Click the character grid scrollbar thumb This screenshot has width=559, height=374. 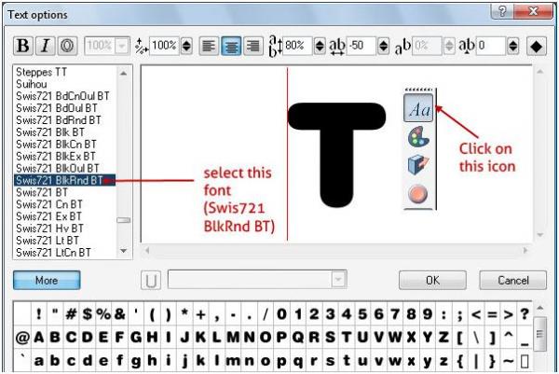point(539,335)
